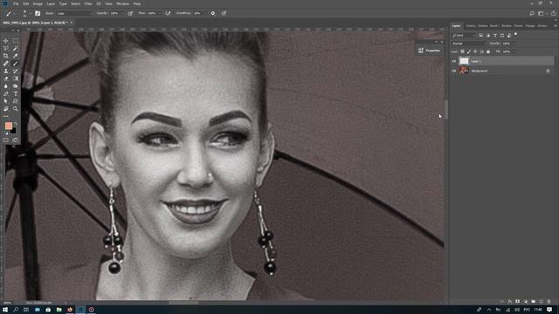559x314 pixels.
Task: Open the foreground color picker
Action: (8, 126)
